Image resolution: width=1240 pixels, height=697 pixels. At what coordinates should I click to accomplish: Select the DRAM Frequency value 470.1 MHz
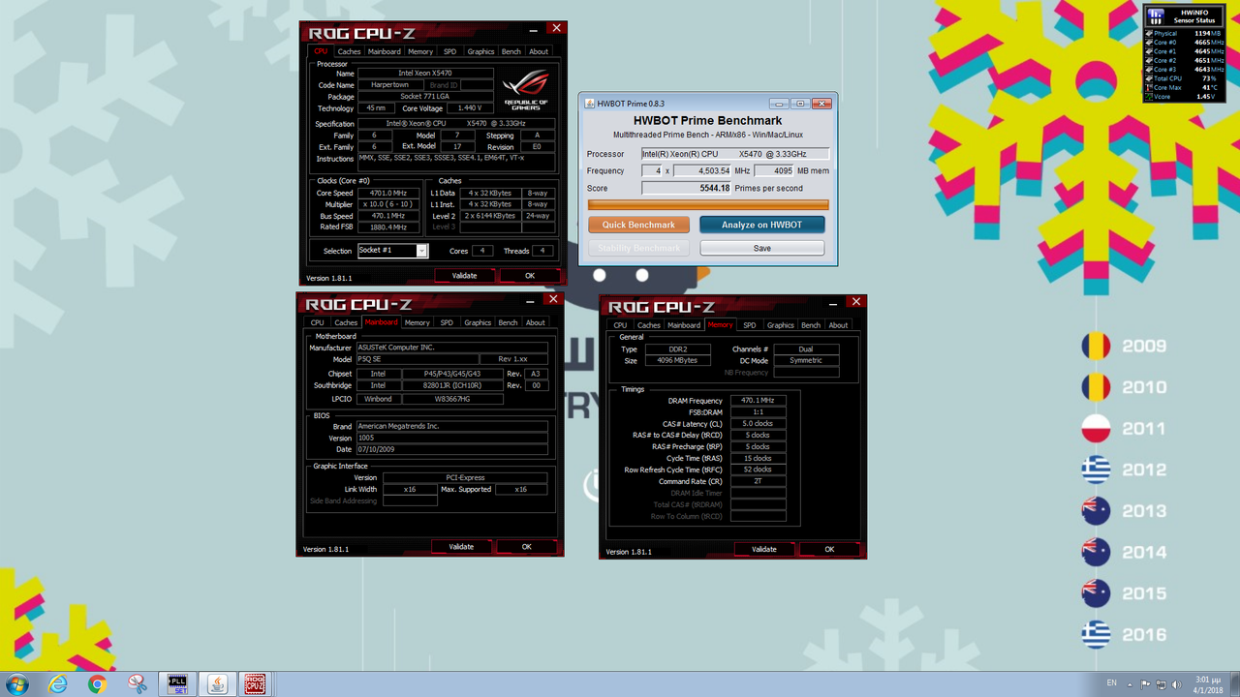pos(759,401)
